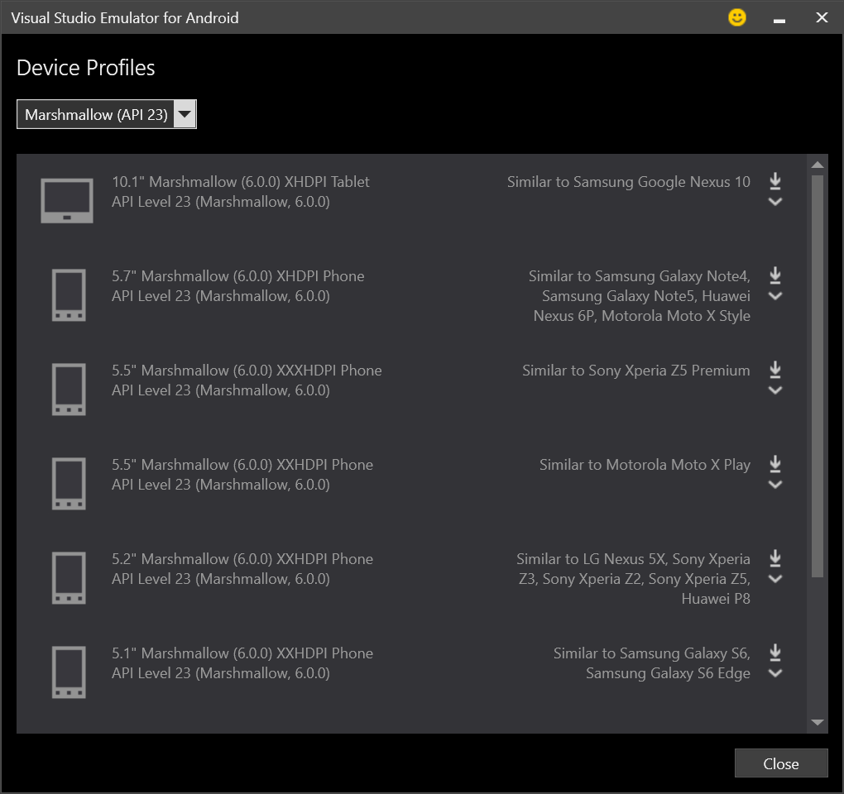Download the 10.1" XHDPI Tablet profile
Viewport: 844px width, 794px height.
coord(775,181)
